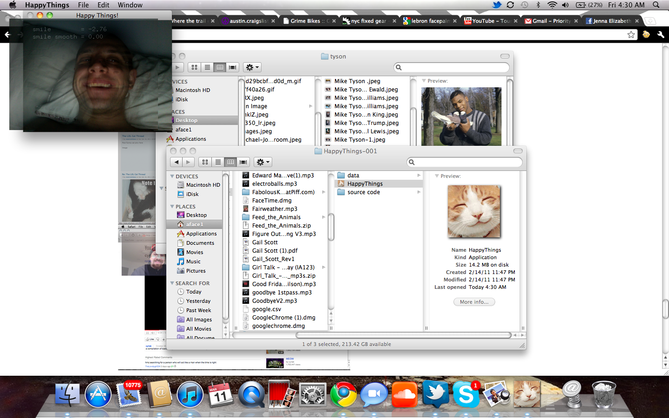The image size is (669, 418).
Task: Launch the App Store dock icon
Action: point(98,395)
